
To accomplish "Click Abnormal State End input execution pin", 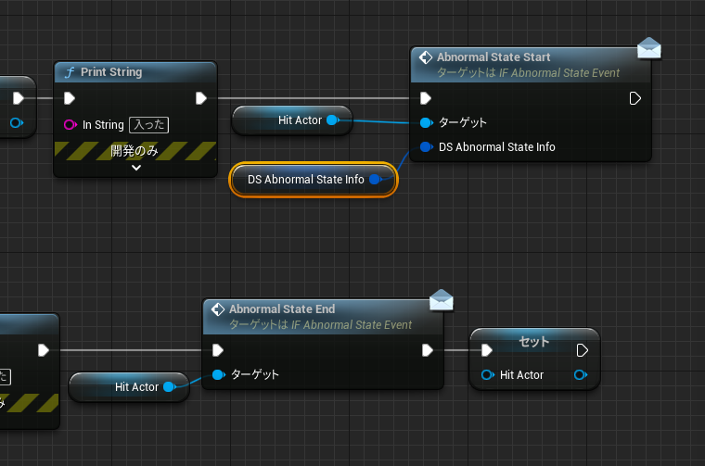I will [x=218, y=350].
